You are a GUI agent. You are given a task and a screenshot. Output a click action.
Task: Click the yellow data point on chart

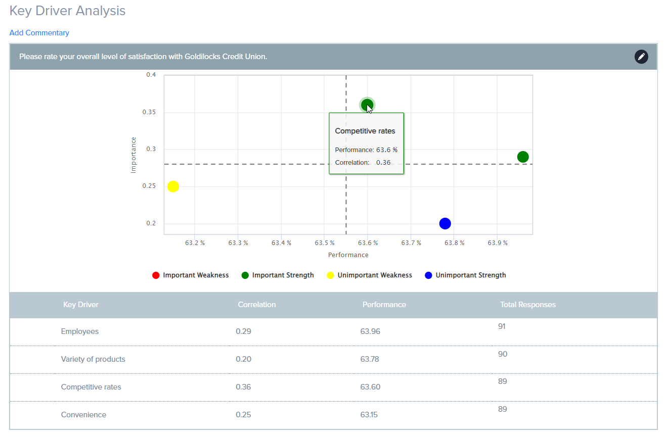(173, 186)
